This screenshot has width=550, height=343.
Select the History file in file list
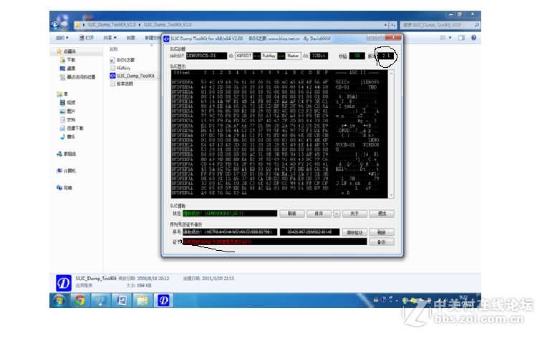[x=120, y=68]
